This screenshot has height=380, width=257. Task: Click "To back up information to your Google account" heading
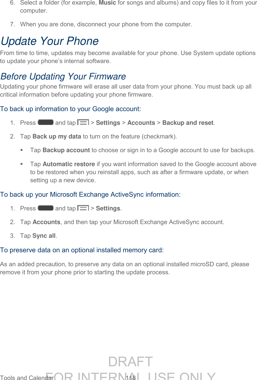(70, 109)
